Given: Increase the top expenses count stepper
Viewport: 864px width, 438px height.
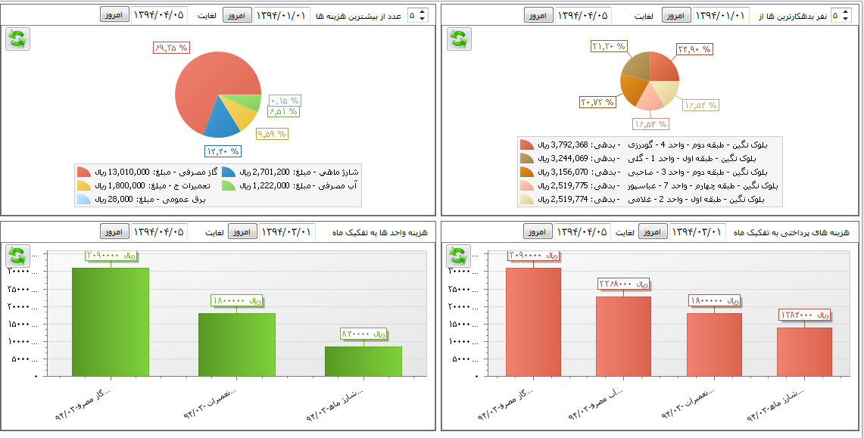Looking at the screenshot, I should point(423,12).
